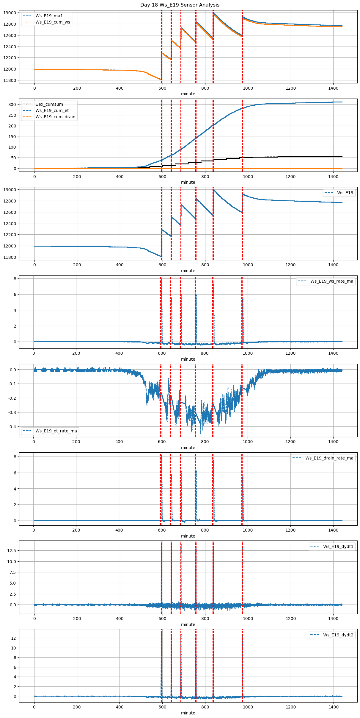The width and height of the screenshot is (360, 718).
Task: Click the 13000 y-axis tick on top plot
Action: pyautogui.click(x=10, y=13)
